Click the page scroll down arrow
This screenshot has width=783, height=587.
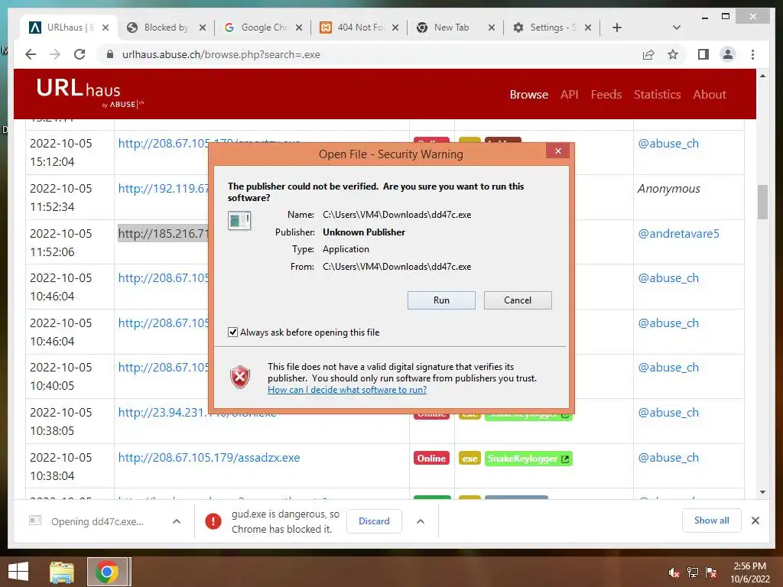click(x=762, y=492)
